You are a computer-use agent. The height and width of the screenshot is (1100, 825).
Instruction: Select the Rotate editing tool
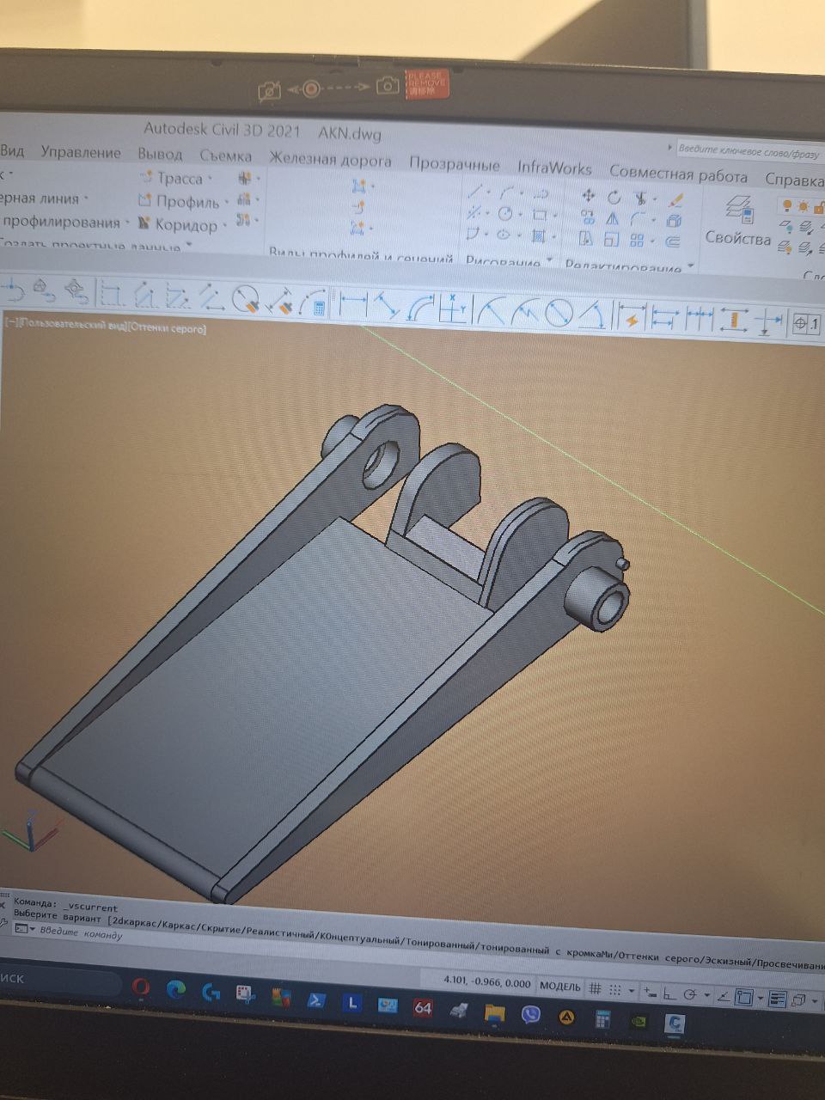(614, 198)
